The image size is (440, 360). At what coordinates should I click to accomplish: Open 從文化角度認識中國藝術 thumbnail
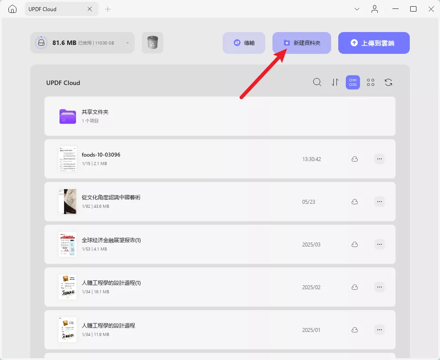[x=68, y=202]
